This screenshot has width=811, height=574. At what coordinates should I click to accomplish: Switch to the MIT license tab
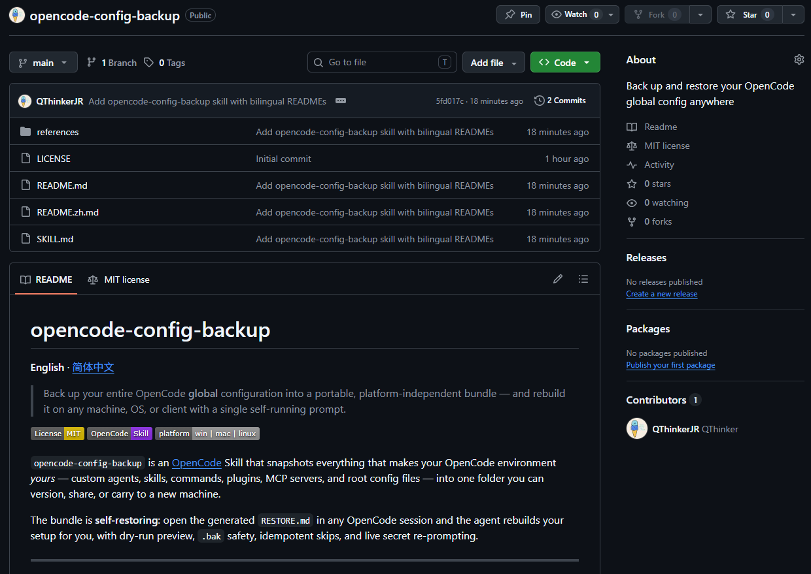118,279
